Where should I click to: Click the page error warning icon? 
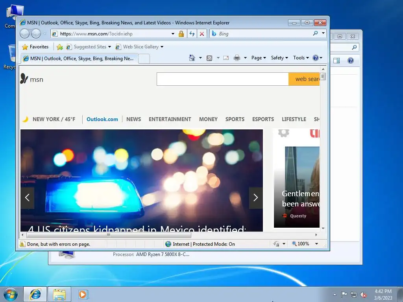(x=22, y=244)
